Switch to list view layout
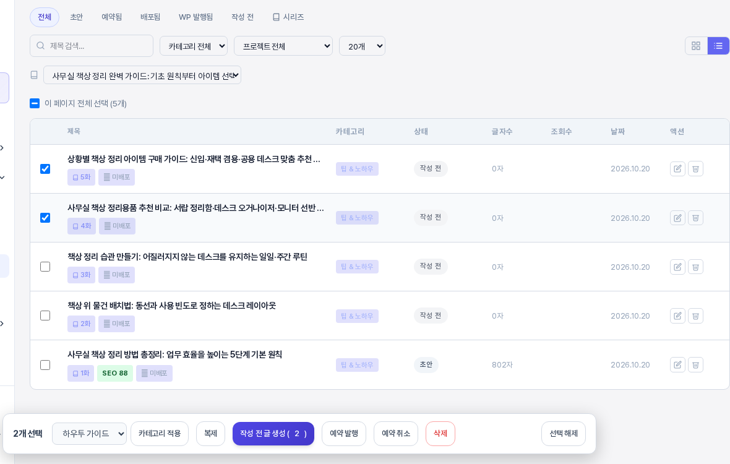Image resolution: width=730 pixels, height=464 pixels. [x=718, y=46]
